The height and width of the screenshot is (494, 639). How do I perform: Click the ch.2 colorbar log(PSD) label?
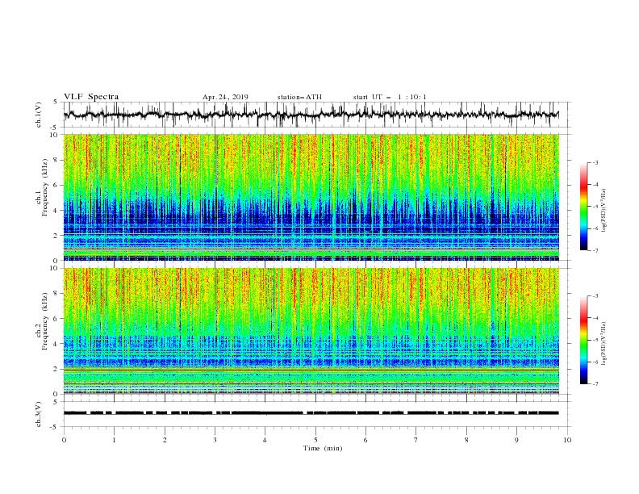pyautogui.click(x=605, y=344)
